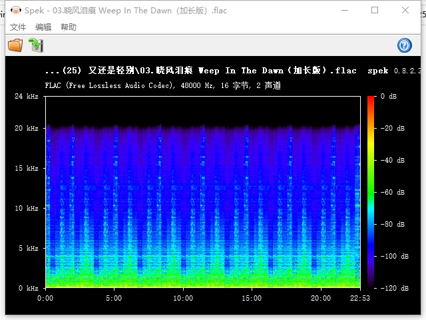
Task: Click the 20 kHz frequency axis label
Action: 27,128
